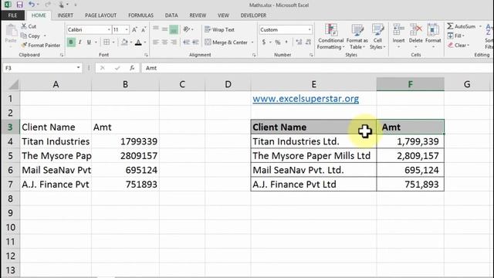Align text right
Screen dimensions: 494x278
coord(174,42)
